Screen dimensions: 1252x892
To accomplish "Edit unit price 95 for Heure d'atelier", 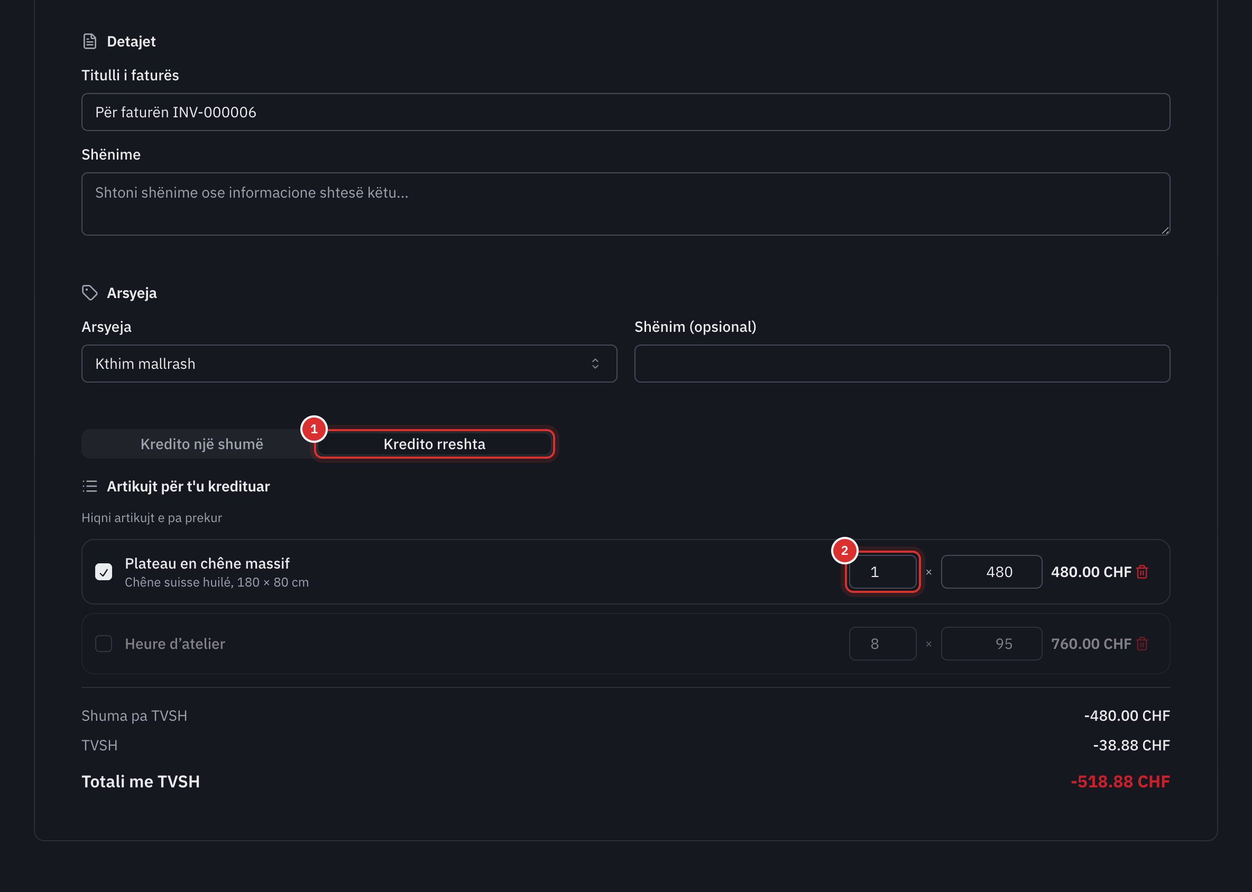I will click(991, 644).
